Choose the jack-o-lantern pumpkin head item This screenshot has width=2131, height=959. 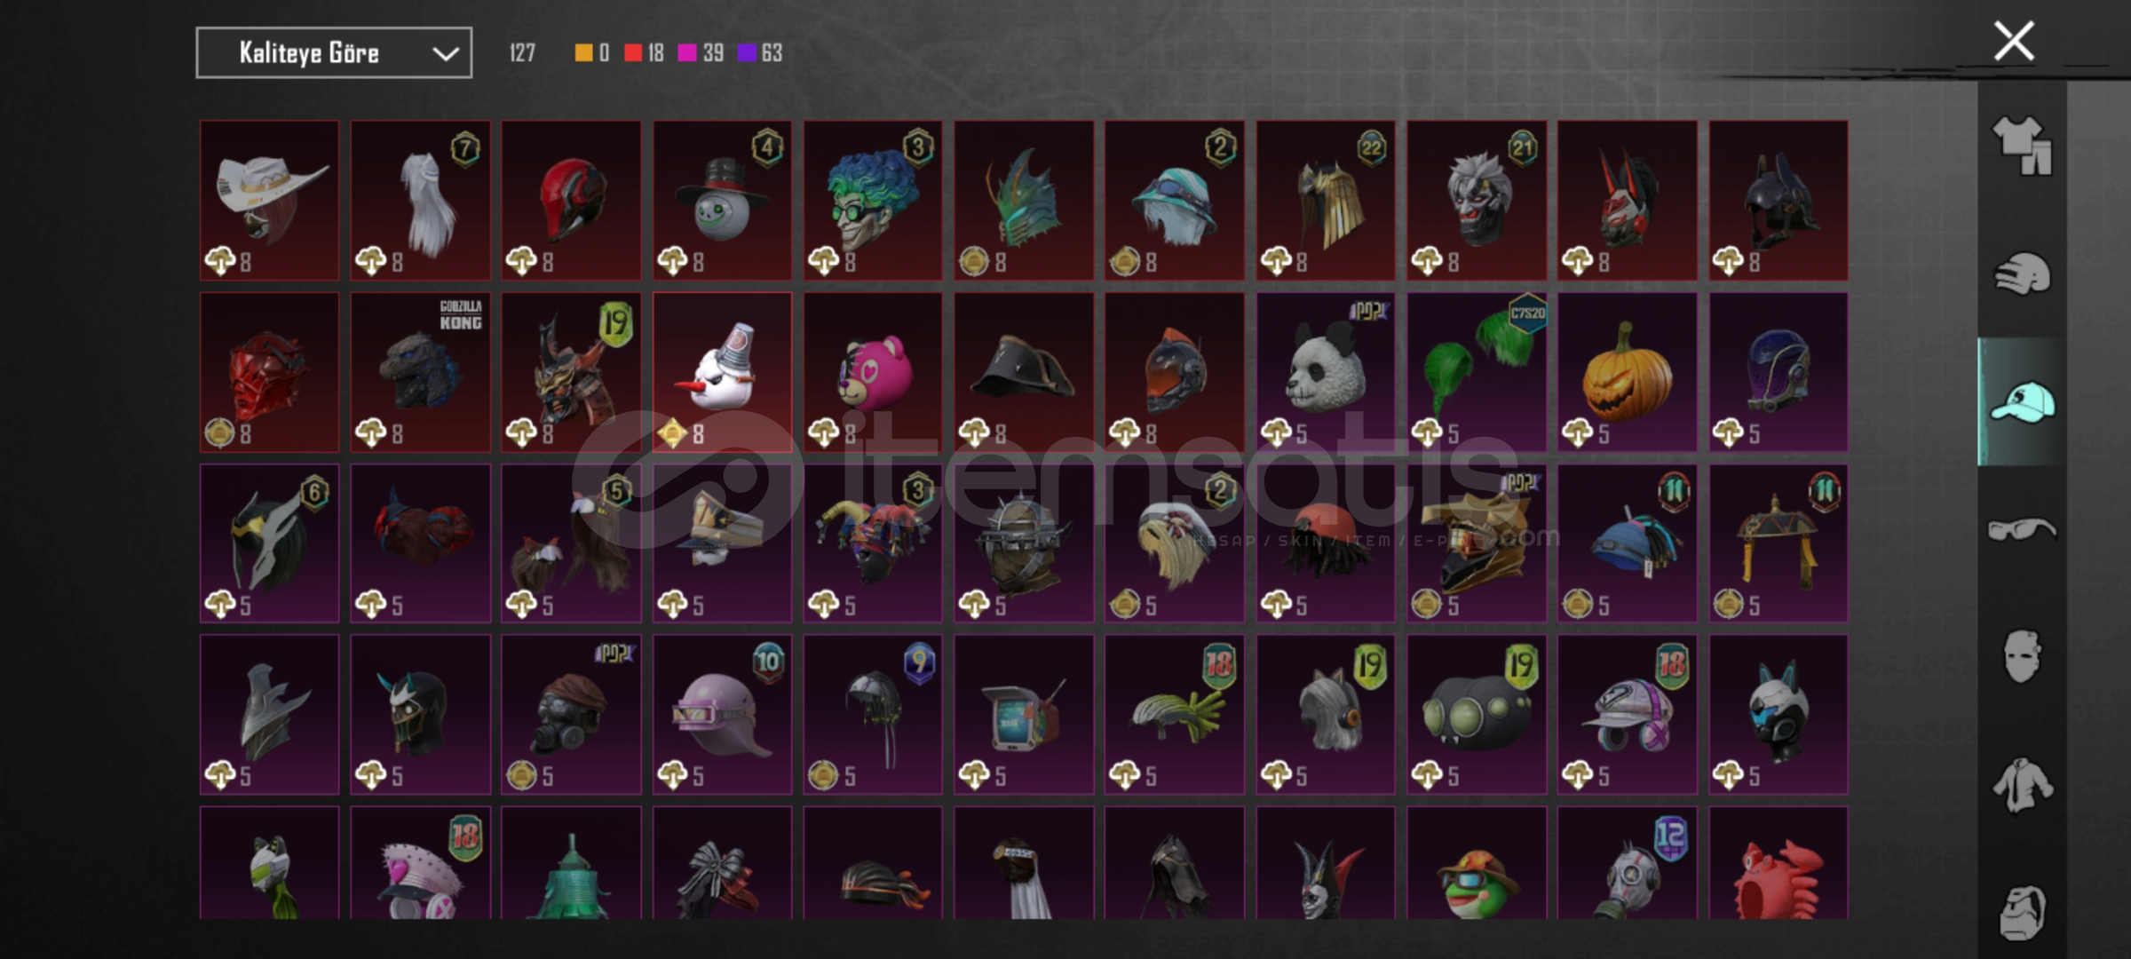click(1627, 372)
